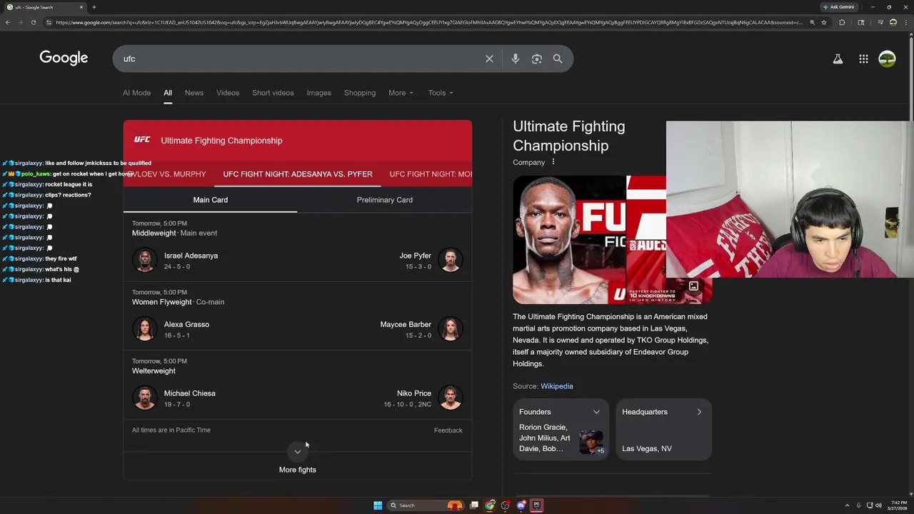Open Joe Pyfer's fighter entry
Viewport: 914px width, 514px height.
431,261
